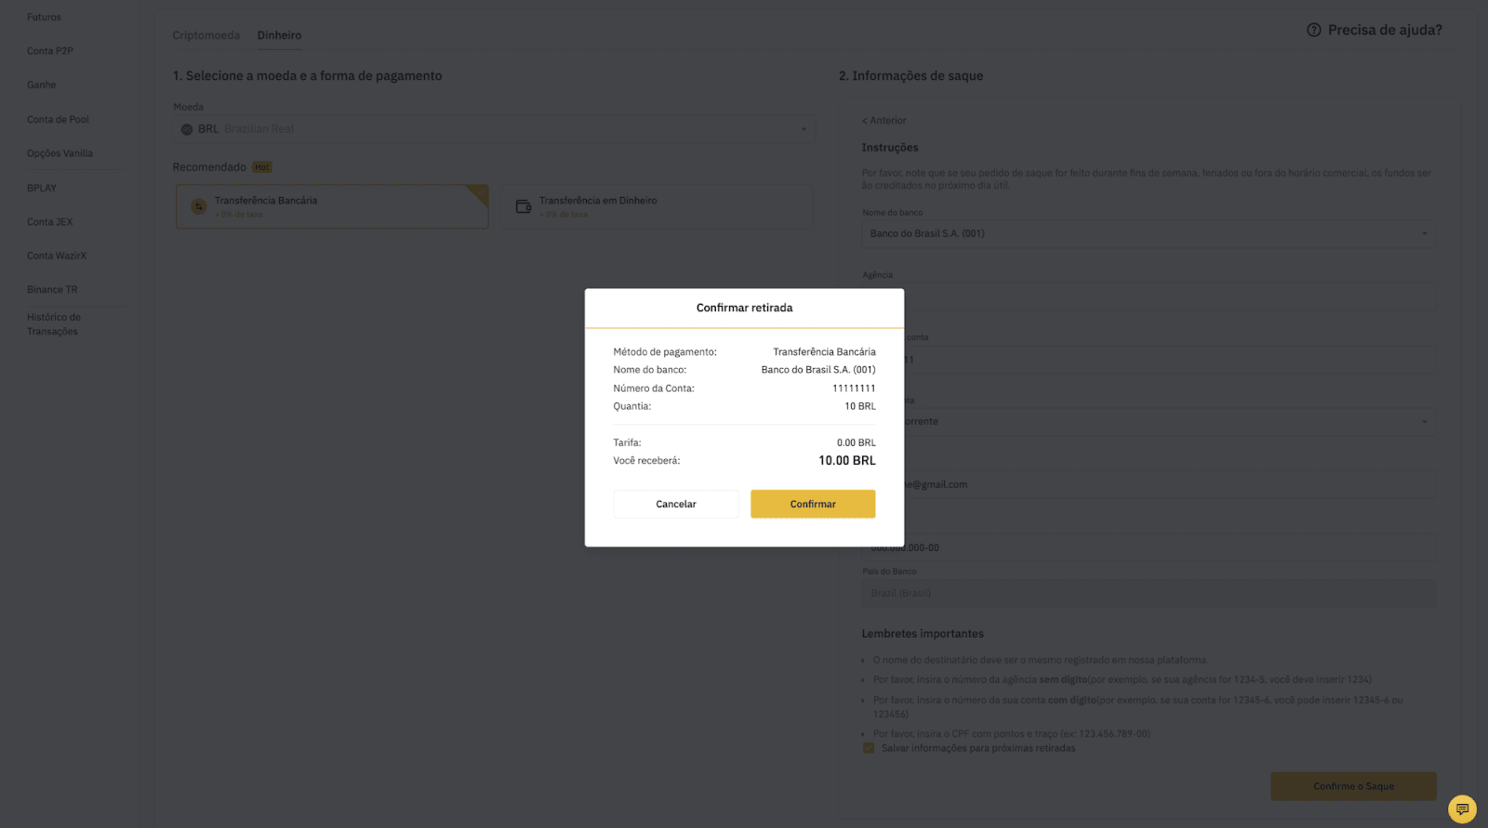
Task: Click the Confirme o Saque button
Action: point(1353,786)
